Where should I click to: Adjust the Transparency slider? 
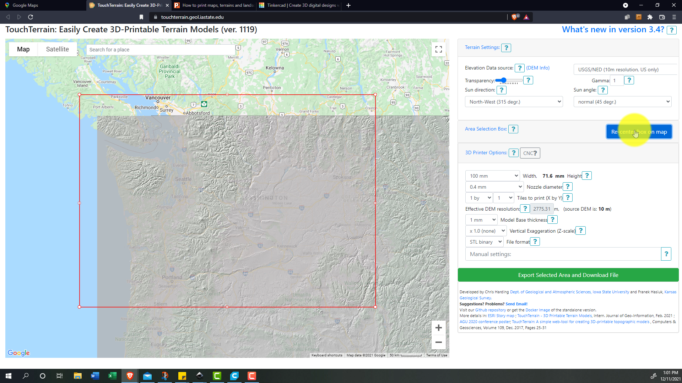(x=503, y=81)
